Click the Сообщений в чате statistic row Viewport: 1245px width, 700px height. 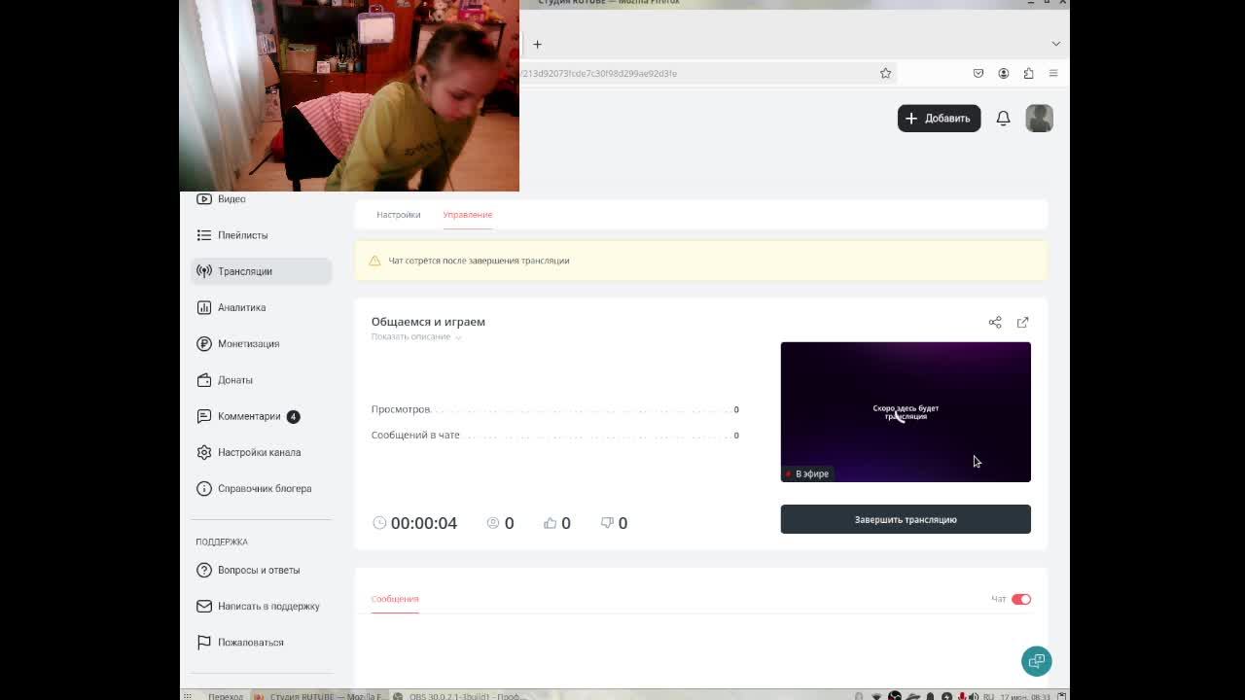(554, 436)
